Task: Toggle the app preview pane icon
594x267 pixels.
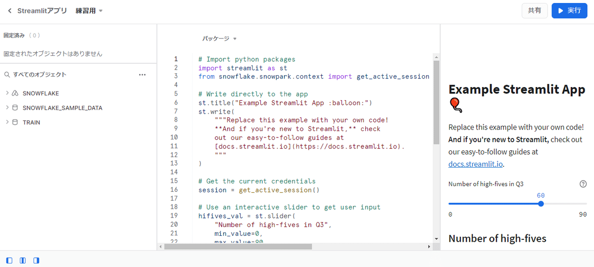Action: 36,261
